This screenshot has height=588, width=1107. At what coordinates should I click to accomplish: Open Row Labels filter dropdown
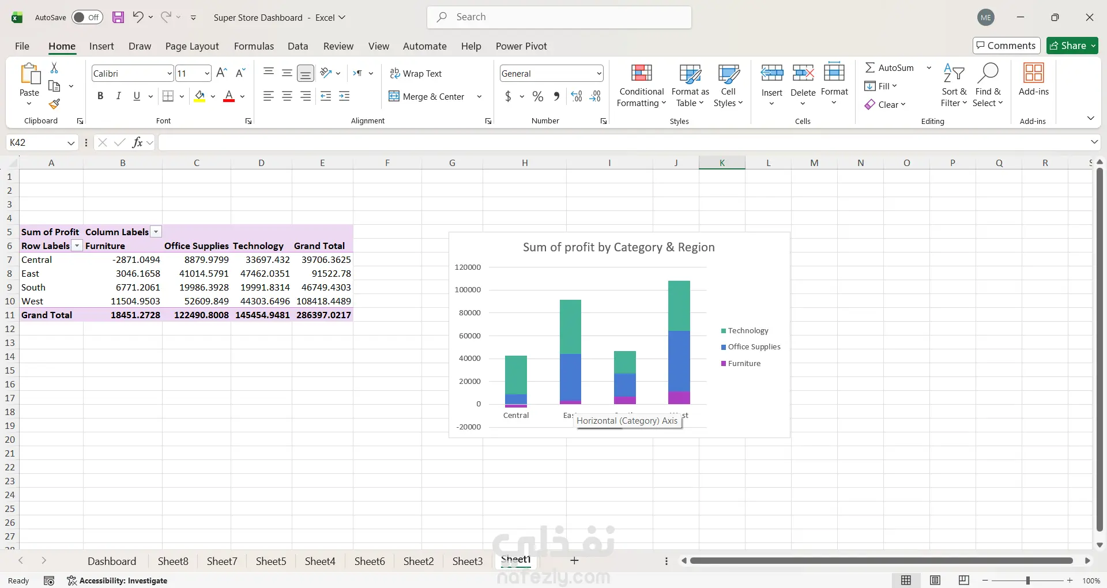[77, 246]
